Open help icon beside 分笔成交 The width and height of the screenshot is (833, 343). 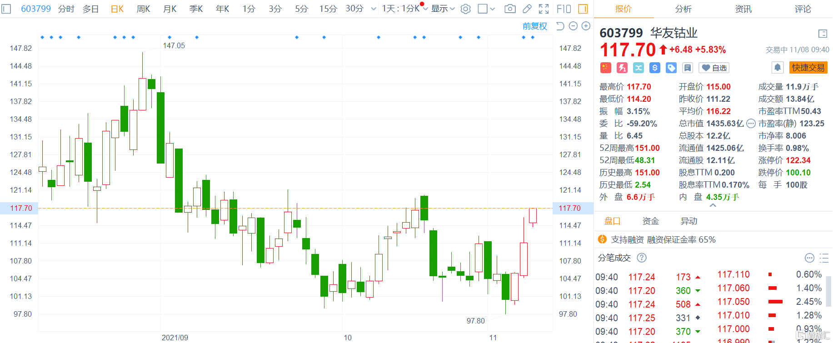pyautogui.click(x=642, y=258)
